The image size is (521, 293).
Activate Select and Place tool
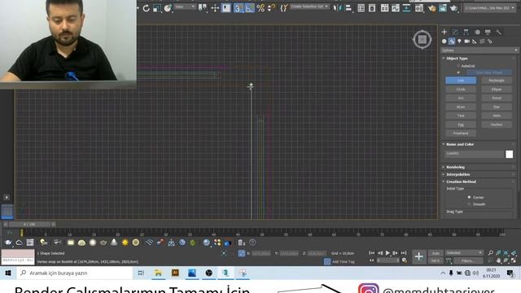pyautogui.click(x=168, y=8)
